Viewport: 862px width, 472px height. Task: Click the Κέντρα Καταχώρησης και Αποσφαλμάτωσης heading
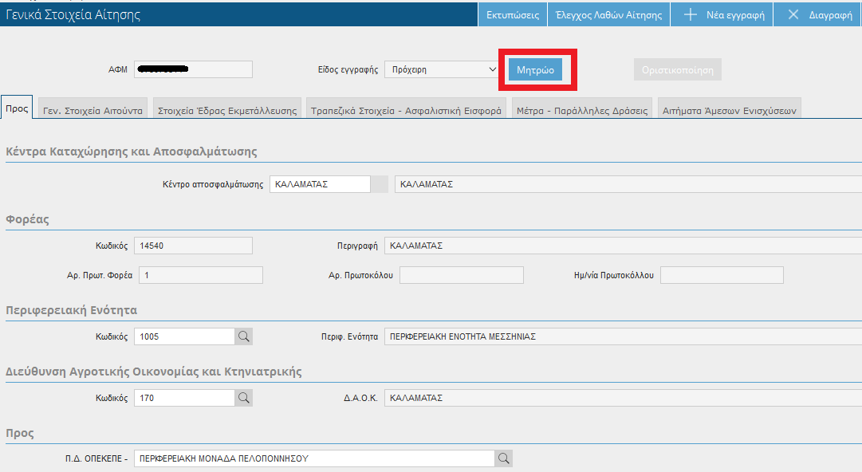point(132,151)
